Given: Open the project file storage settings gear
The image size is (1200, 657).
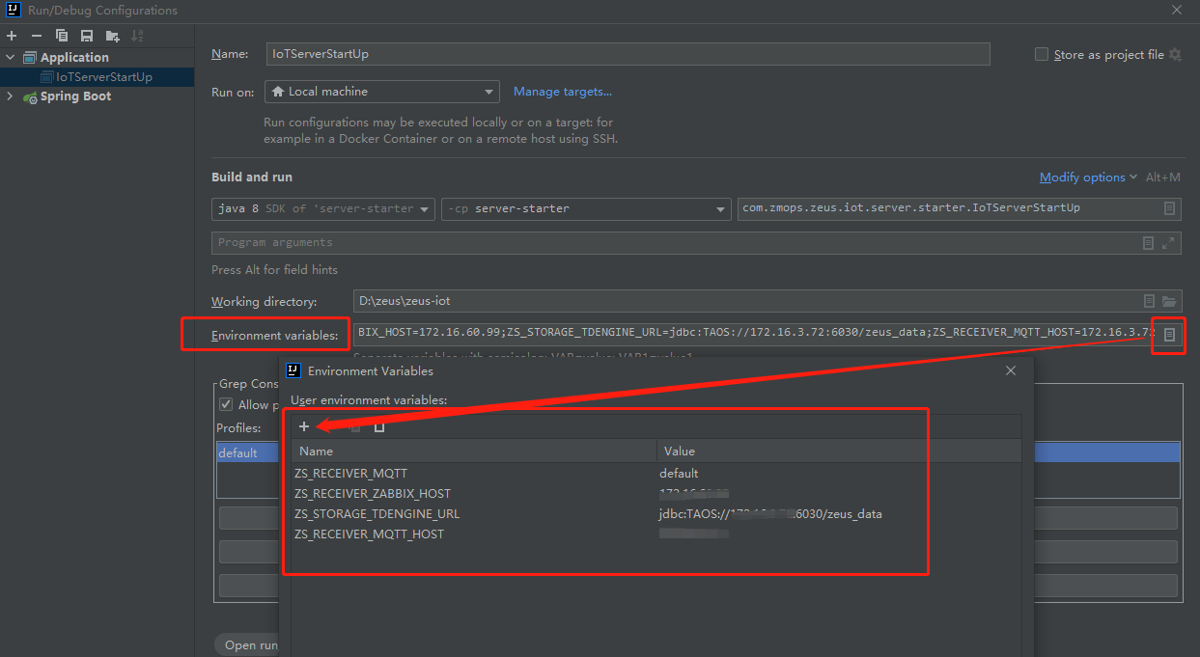Looking at the screenshot, I should pyautogui.click(x=1175, y=54).
